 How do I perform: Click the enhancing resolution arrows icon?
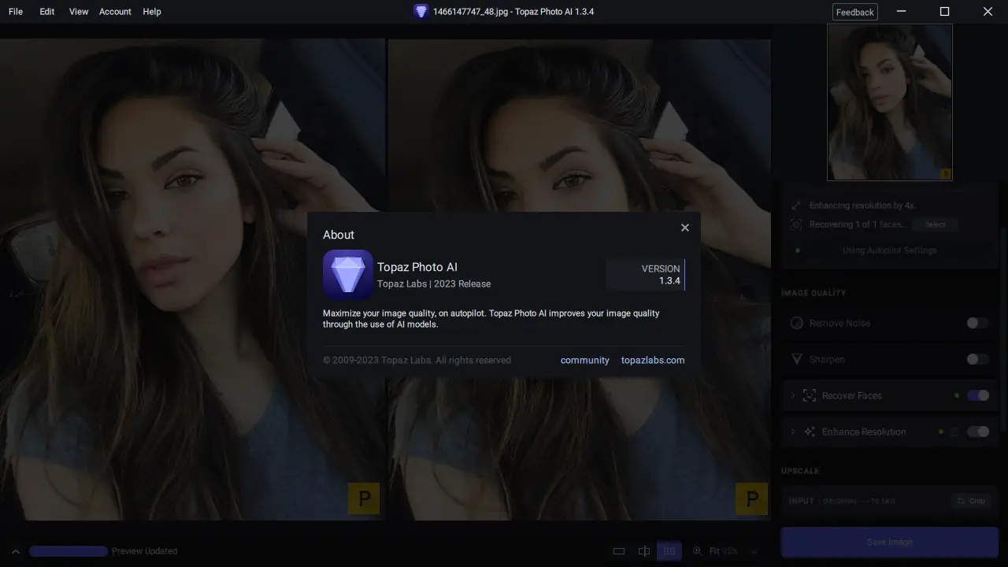click(796, 205)
